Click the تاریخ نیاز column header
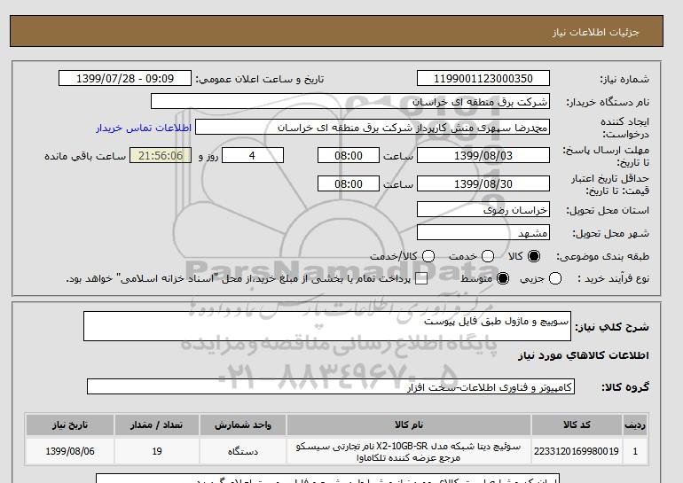Viewport: 683px width, 483px height. tap(70, 425)
